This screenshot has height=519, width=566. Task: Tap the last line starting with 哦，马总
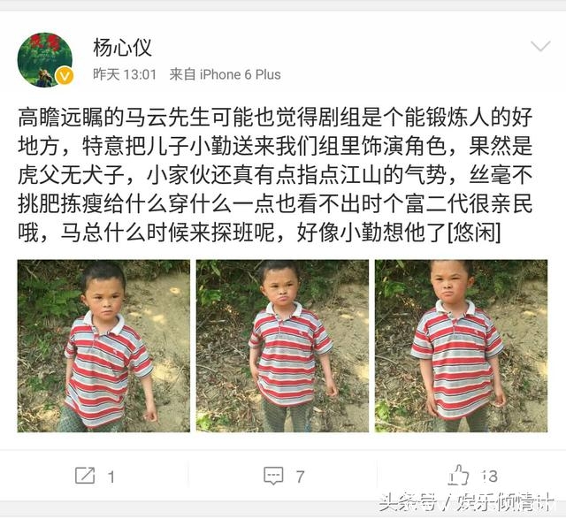259,233
